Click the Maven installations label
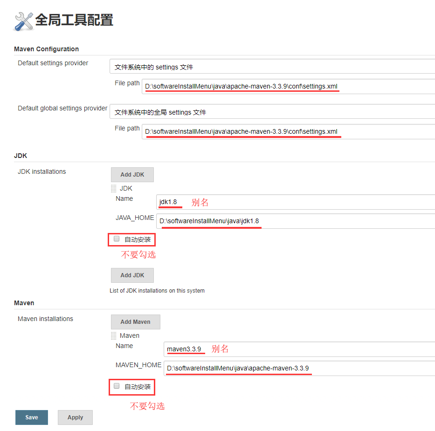435x431 pixels. pos(46,319)
